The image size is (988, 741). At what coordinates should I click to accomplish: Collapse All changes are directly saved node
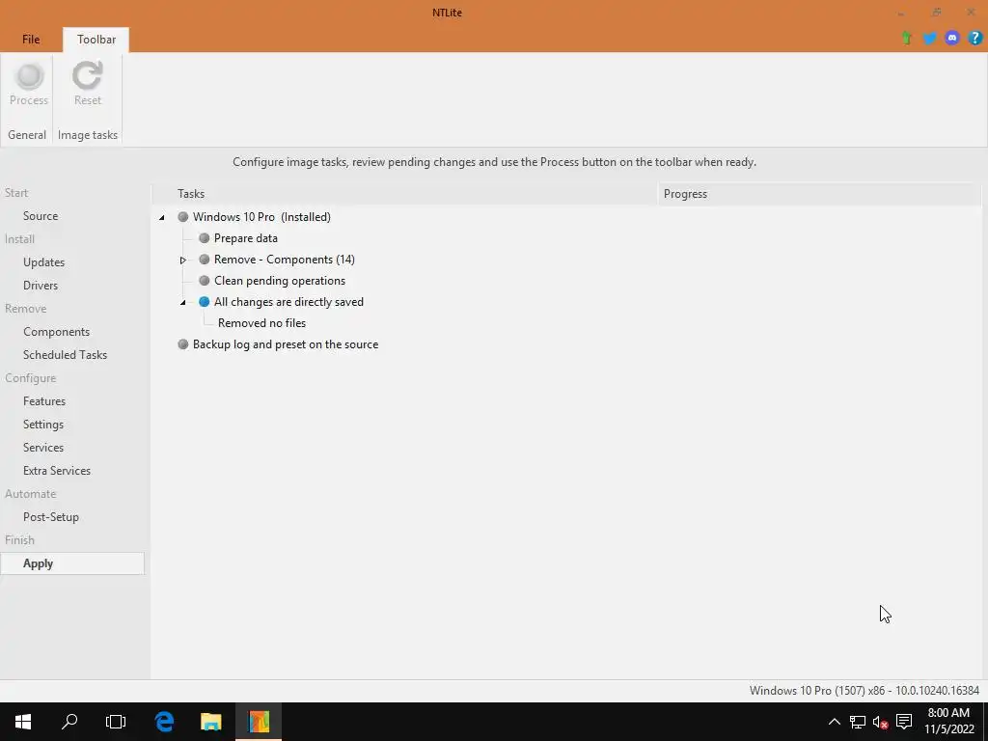pos(182,302)
